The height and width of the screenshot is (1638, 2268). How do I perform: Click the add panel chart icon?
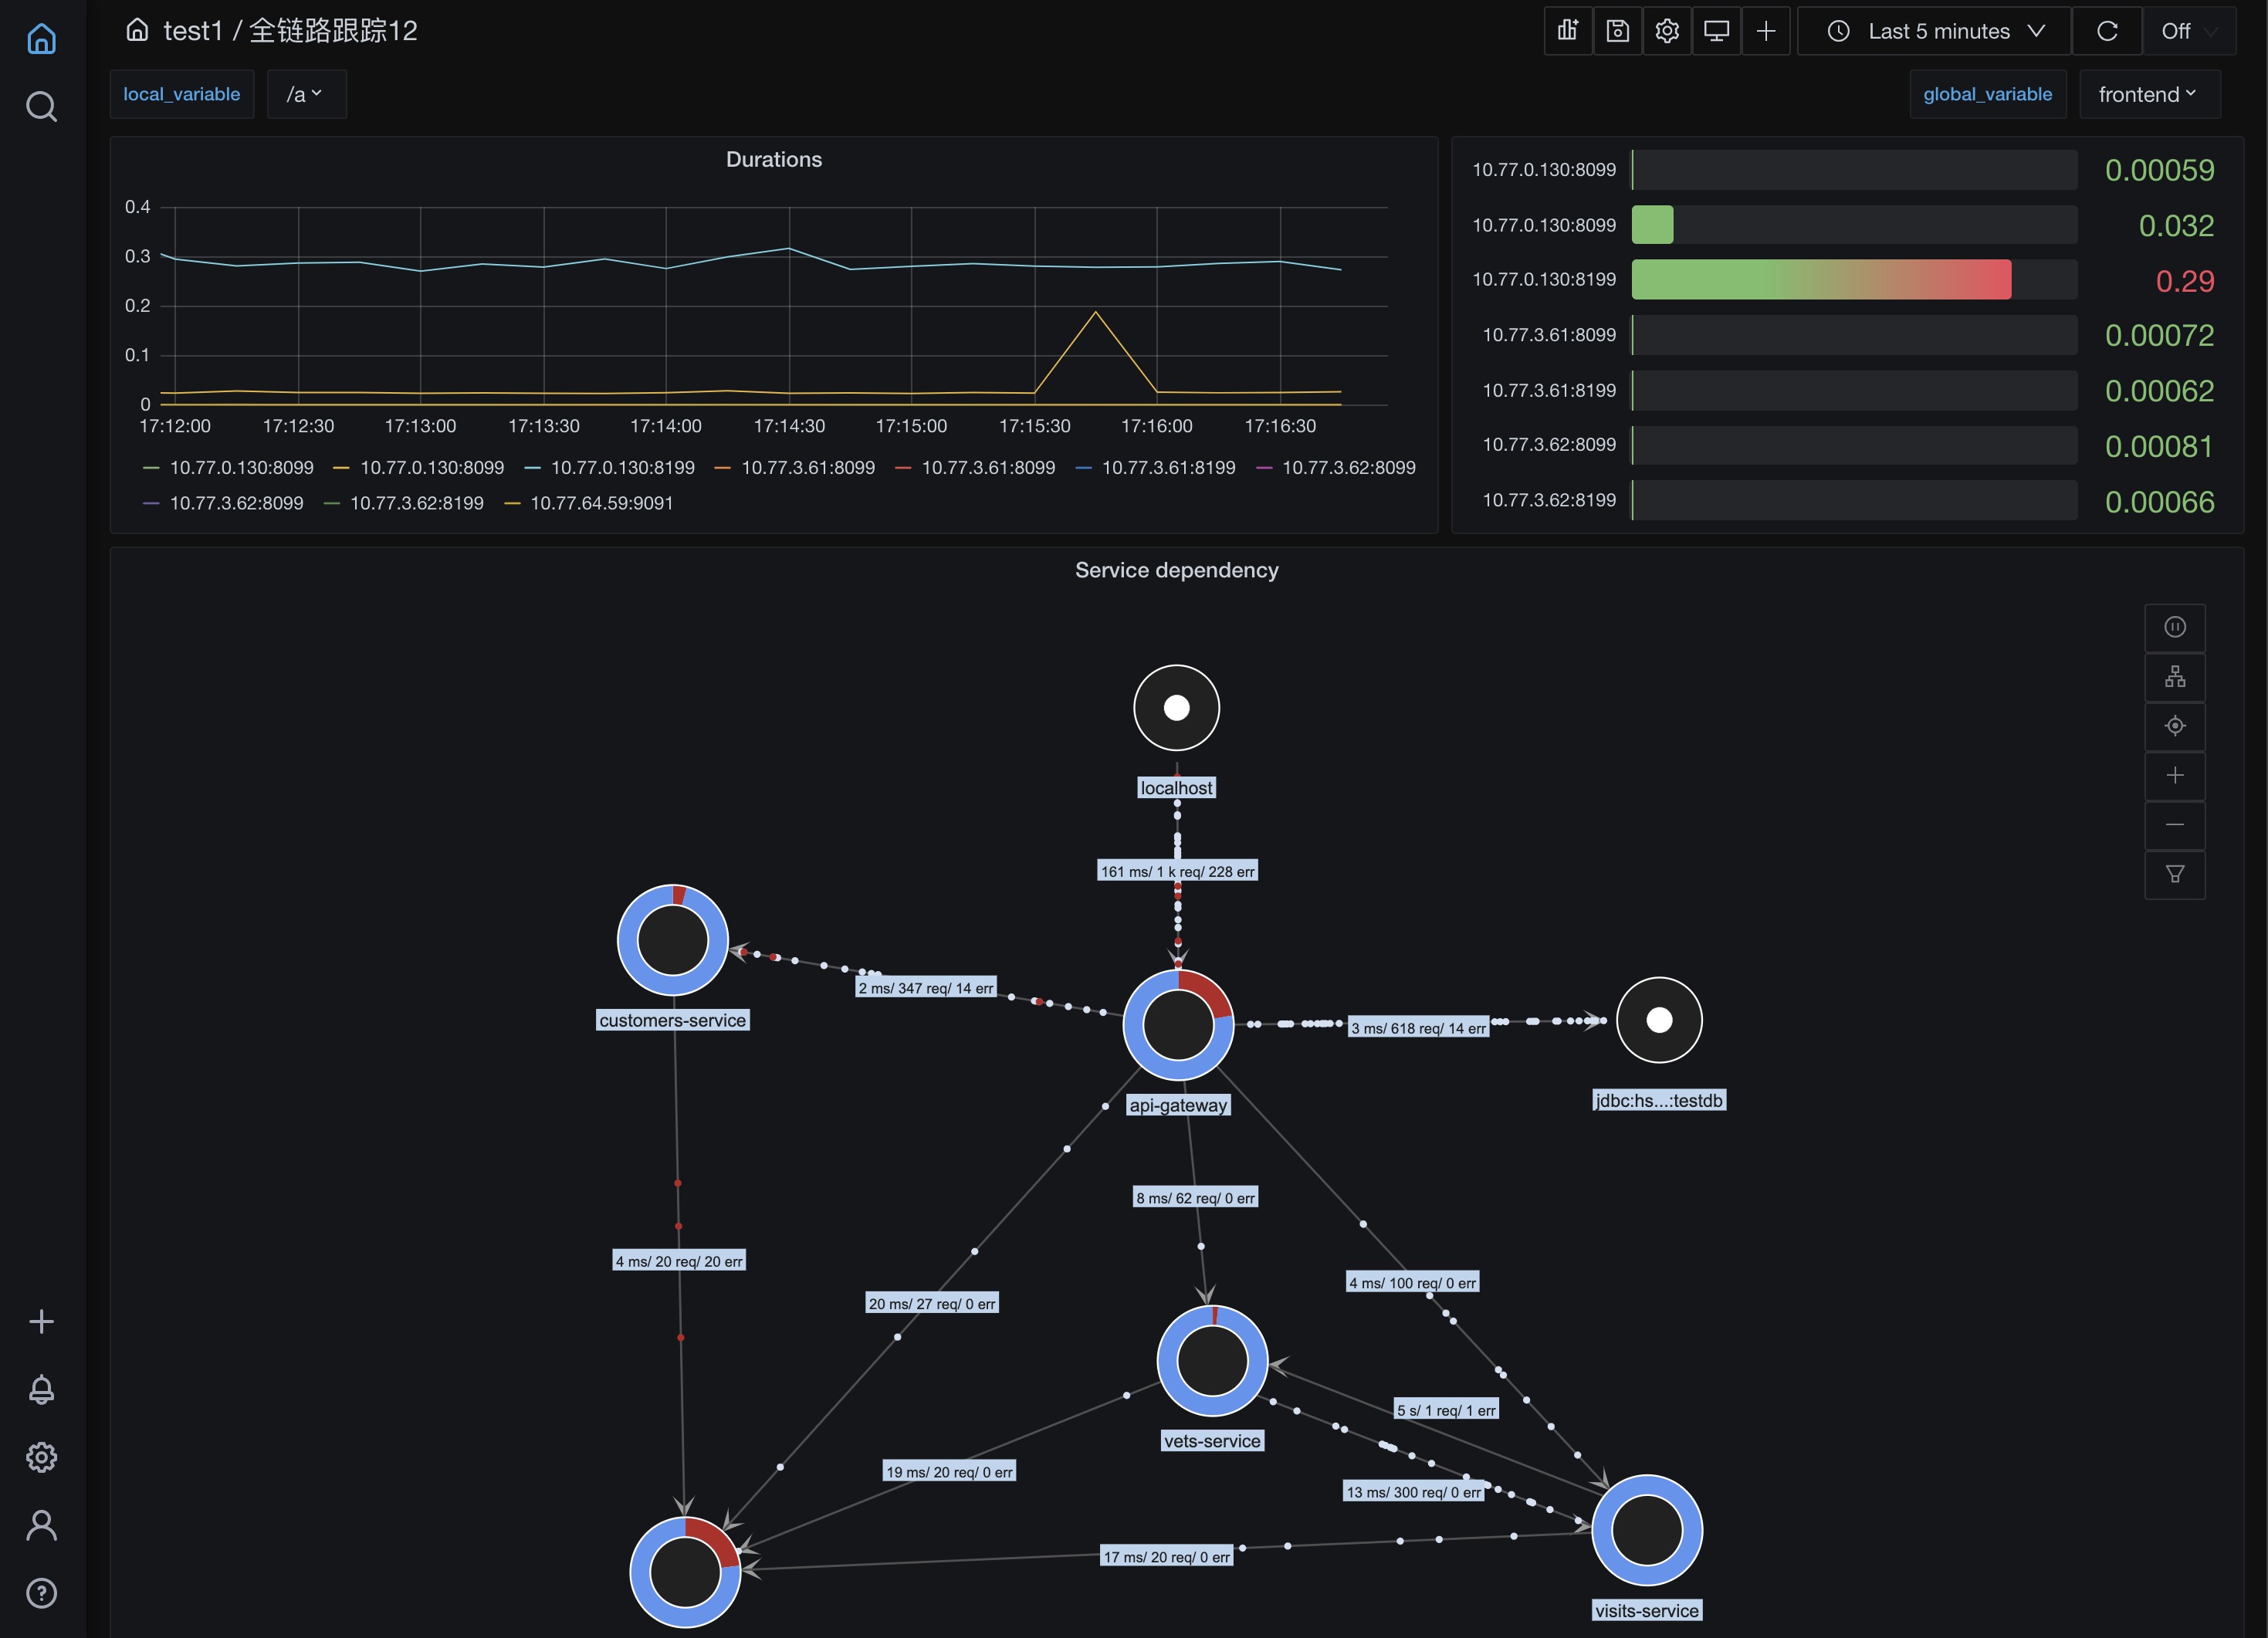pos(1567,31)
